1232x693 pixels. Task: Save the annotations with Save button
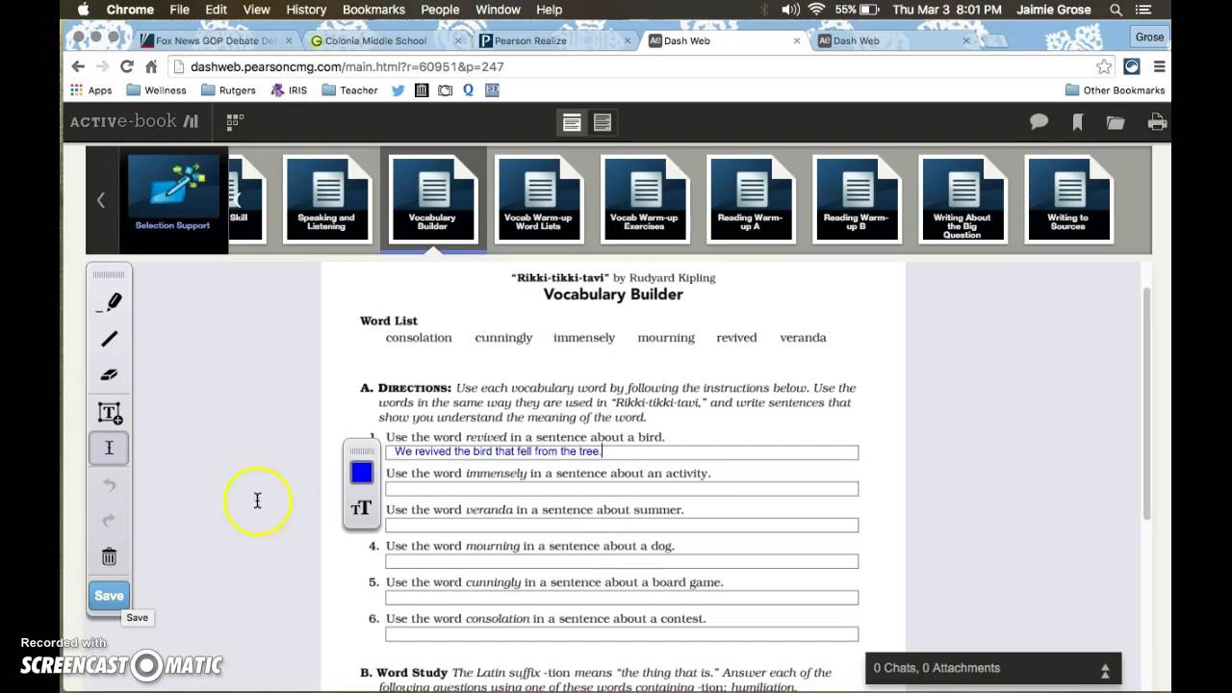(109, 596)
